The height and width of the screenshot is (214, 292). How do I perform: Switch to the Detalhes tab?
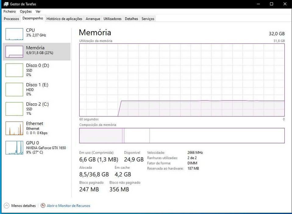click(x=131, y=19)
